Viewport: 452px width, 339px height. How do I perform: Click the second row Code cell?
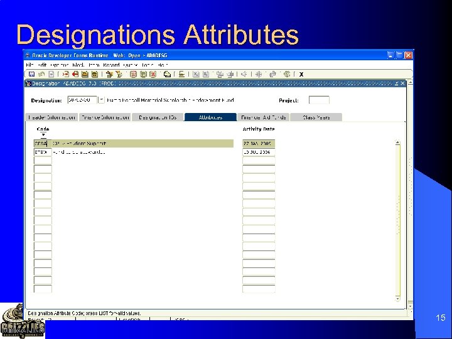43,152
